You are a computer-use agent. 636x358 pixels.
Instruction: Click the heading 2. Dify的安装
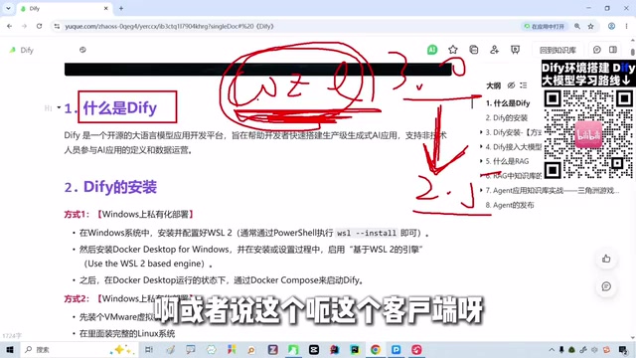[x=110, y=187]
